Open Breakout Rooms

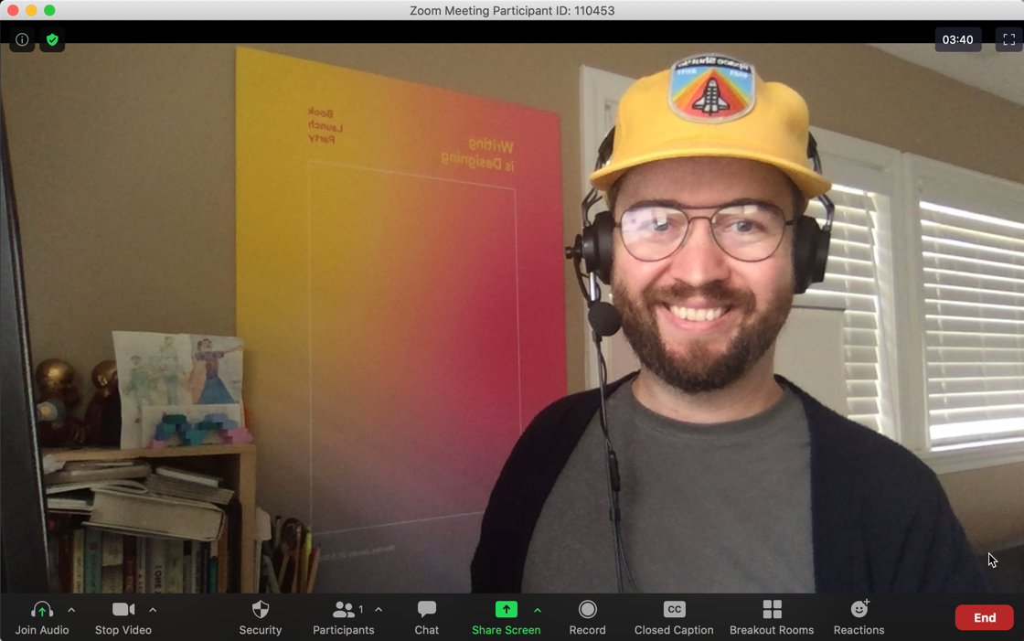click(772, 617)
